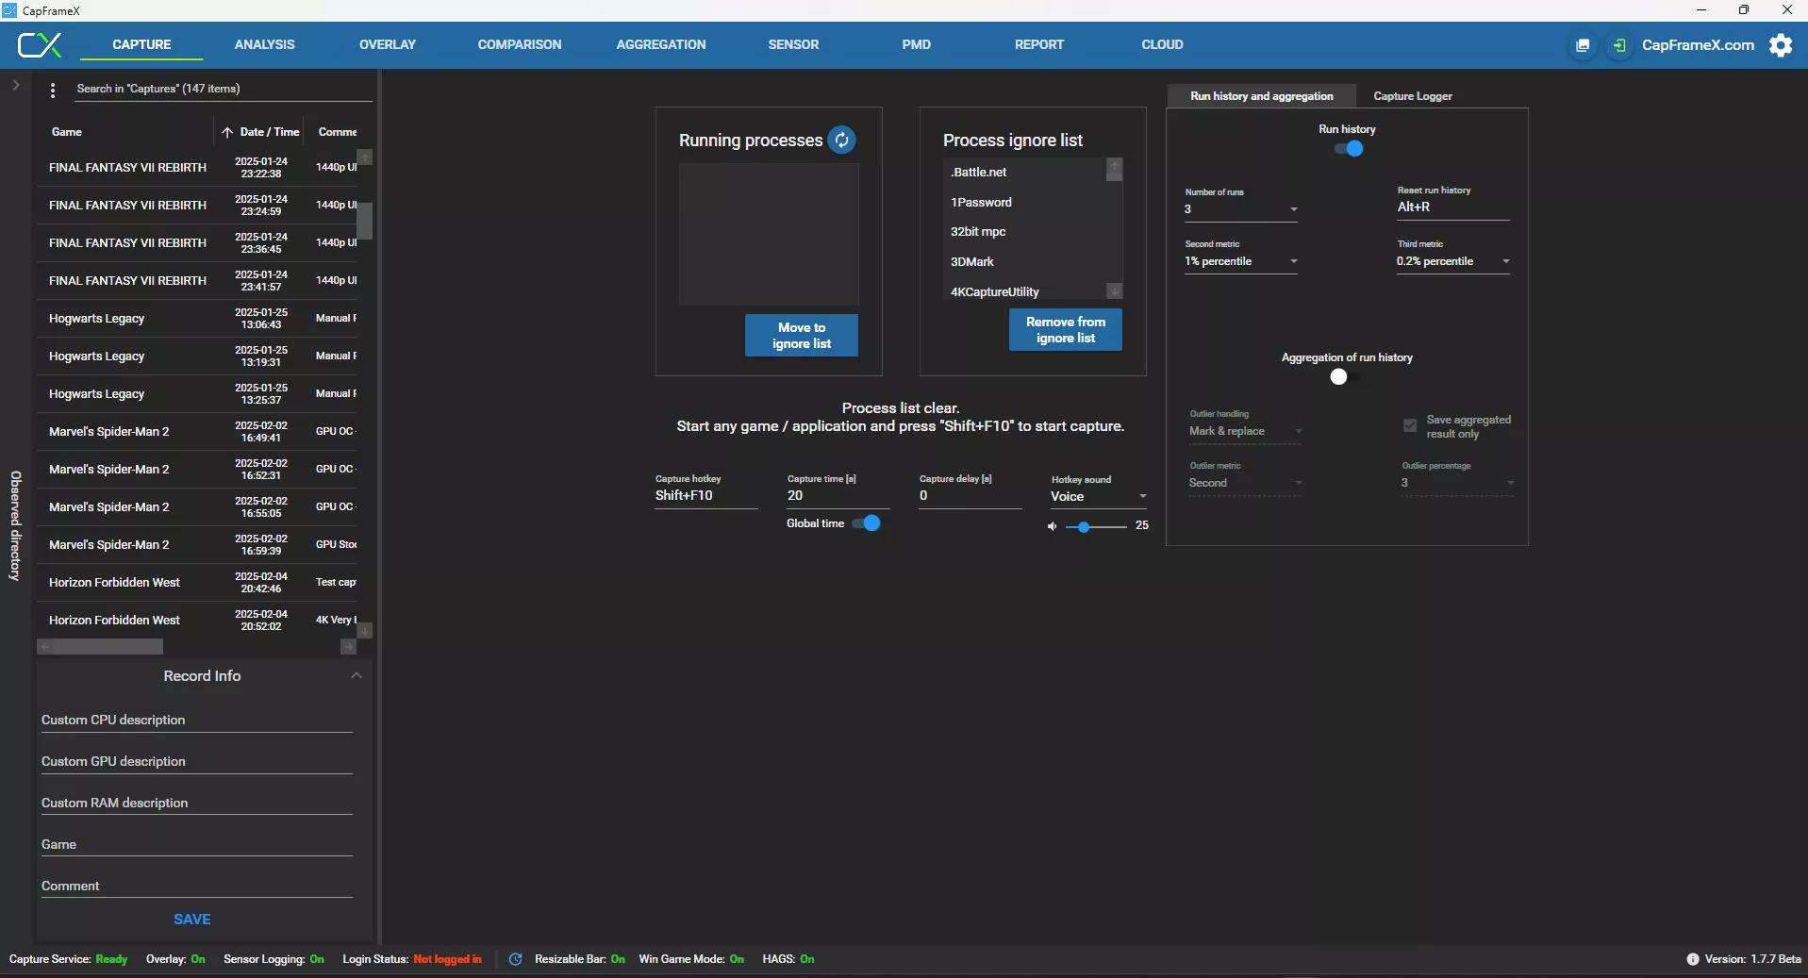Click the SAVE record info button
1808x978 pixels.
192,920
